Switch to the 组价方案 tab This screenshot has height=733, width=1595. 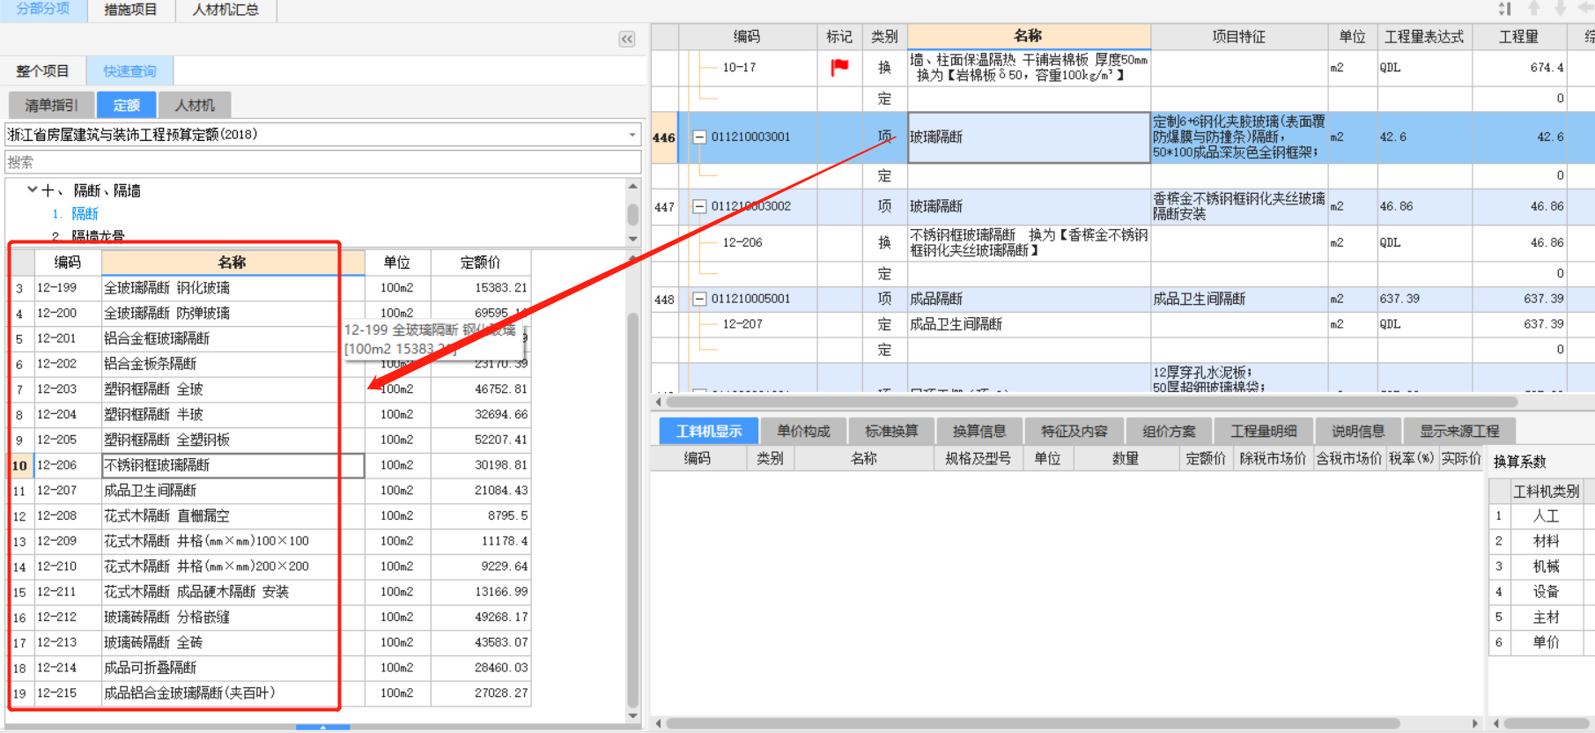pos(1169,431)
